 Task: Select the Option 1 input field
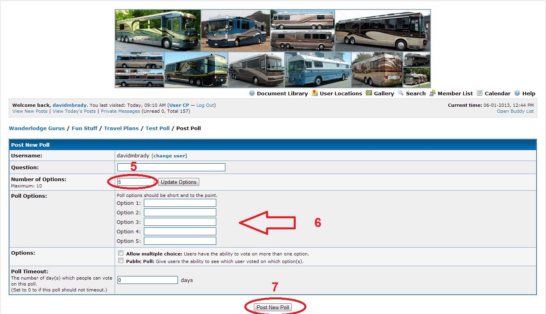tap(180, 203)
